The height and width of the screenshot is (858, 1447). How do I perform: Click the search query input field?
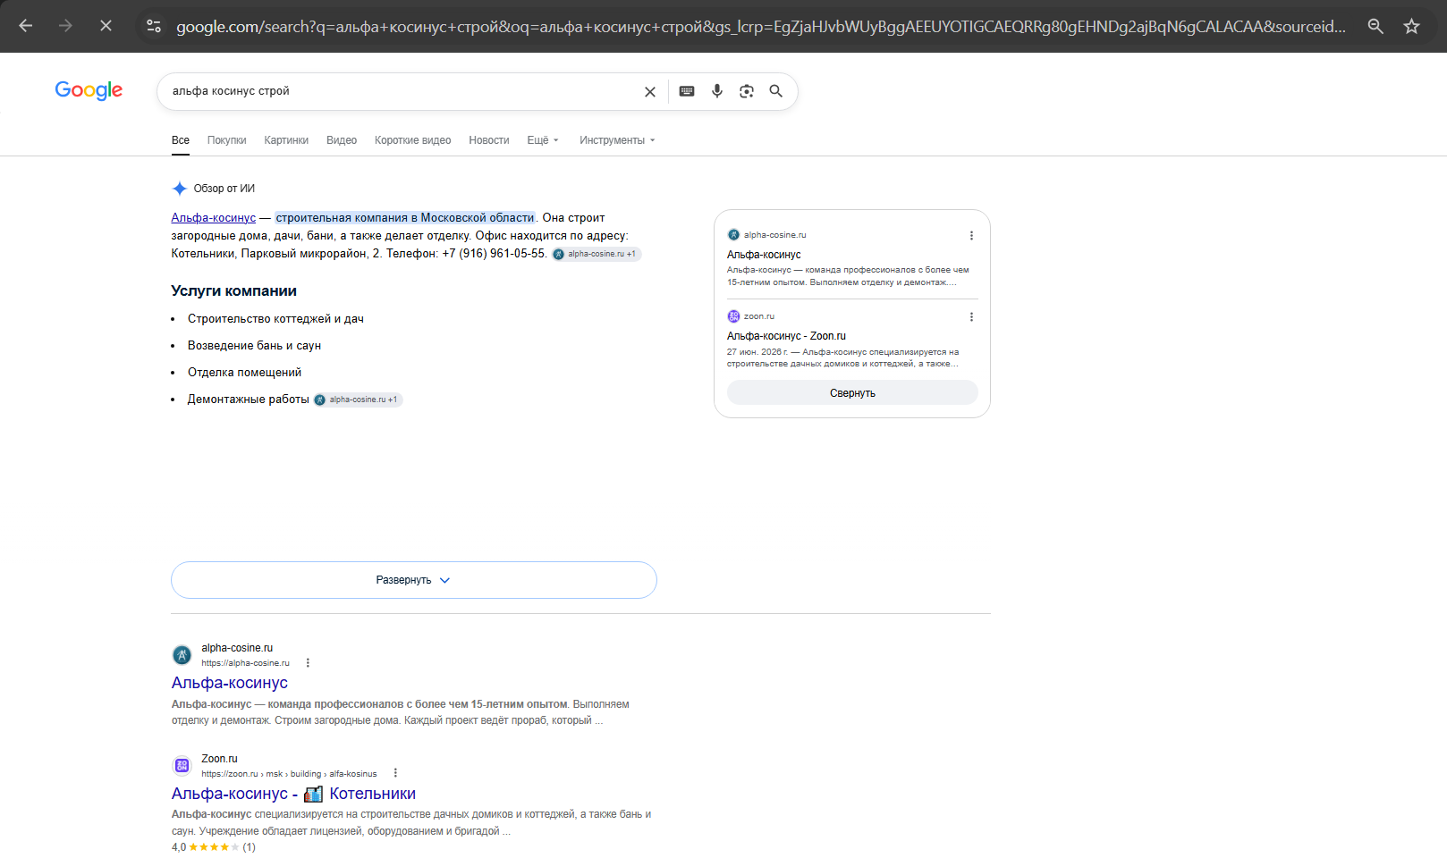pyautogui.click(x=402, y=91)
